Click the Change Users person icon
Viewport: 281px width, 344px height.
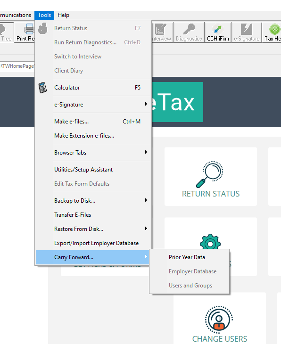219,319
